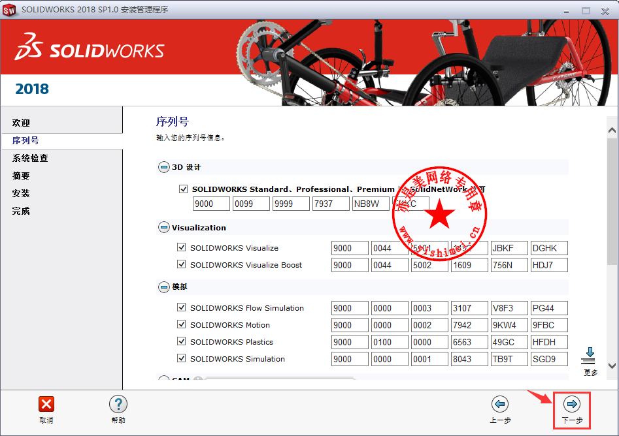Click the Simulation serial field TB9T
This screenshot has width=619, height=436.
(x=509, y=359)
